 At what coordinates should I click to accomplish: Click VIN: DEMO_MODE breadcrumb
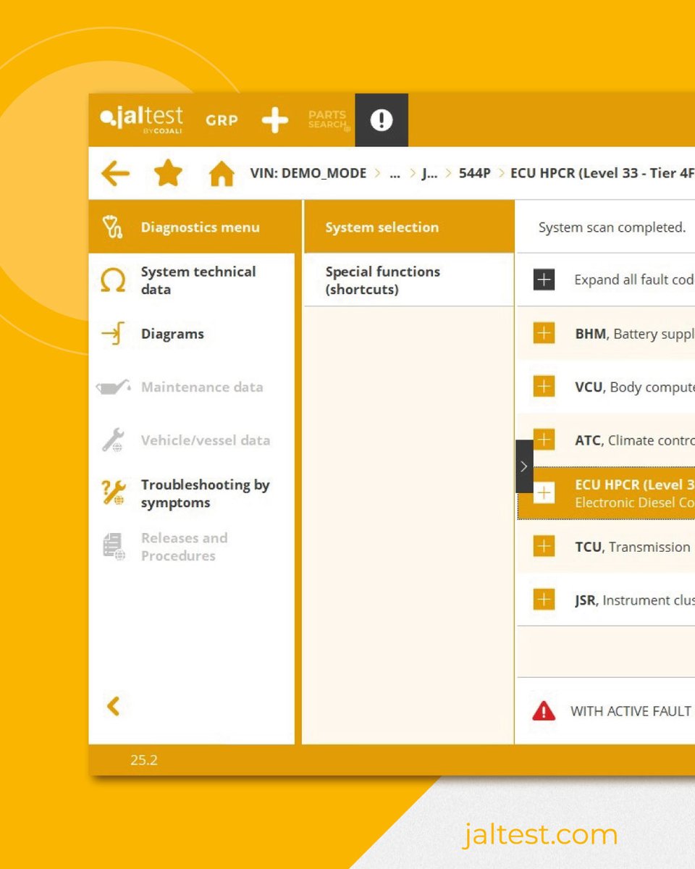point(308,174)
